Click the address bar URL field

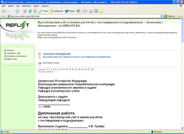tap(84, 16)
